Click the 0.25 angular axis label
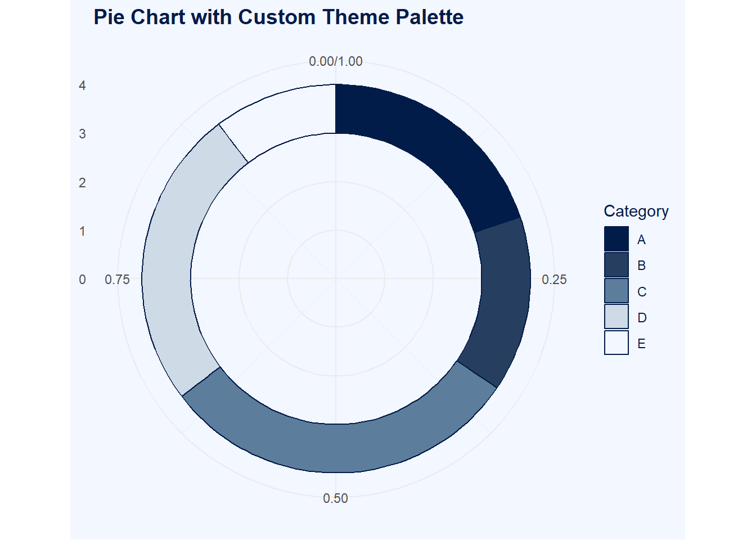 pyautogui.click(x=554, y=280)
